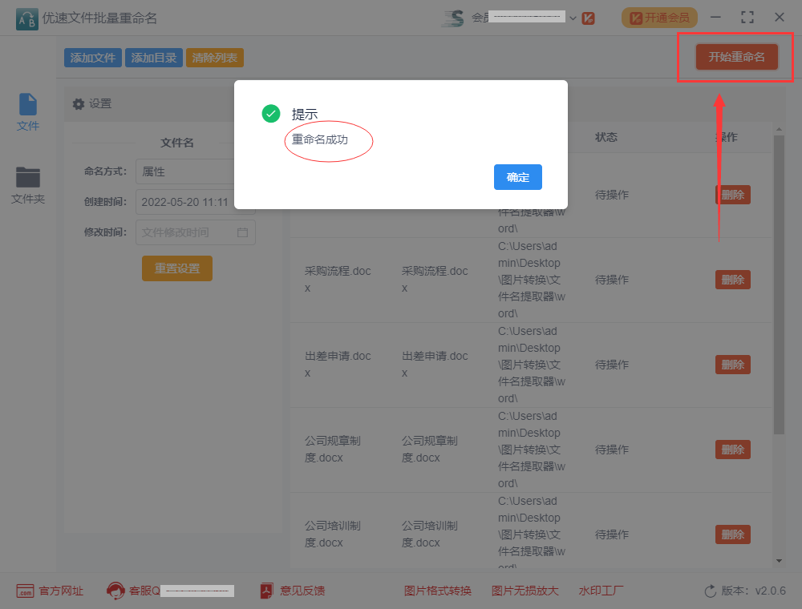802x609 pixels.
Task: Reset settings using 重置设置
Action: 176,268
